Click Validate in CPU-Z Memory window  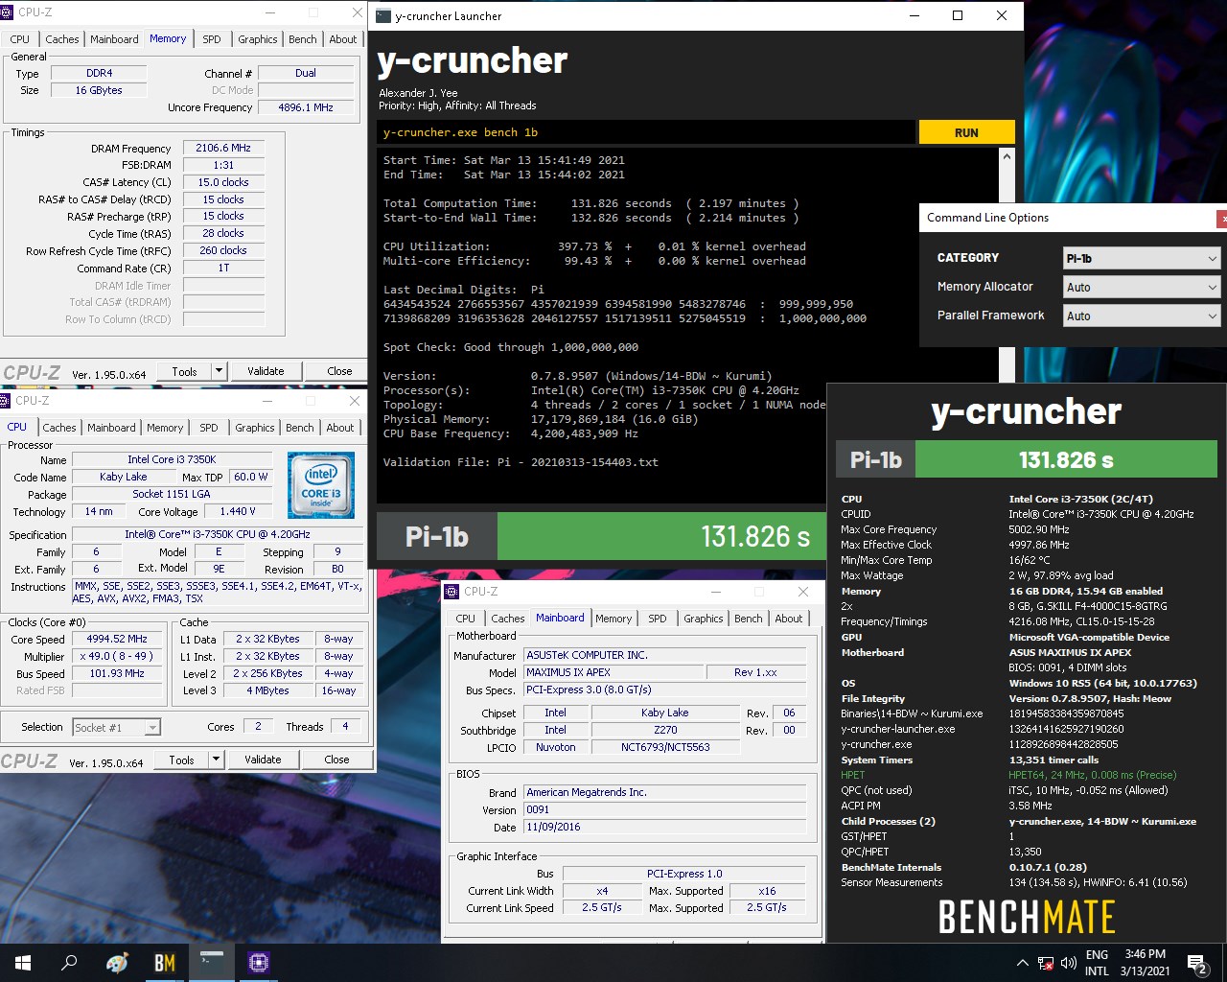(266, 371)
